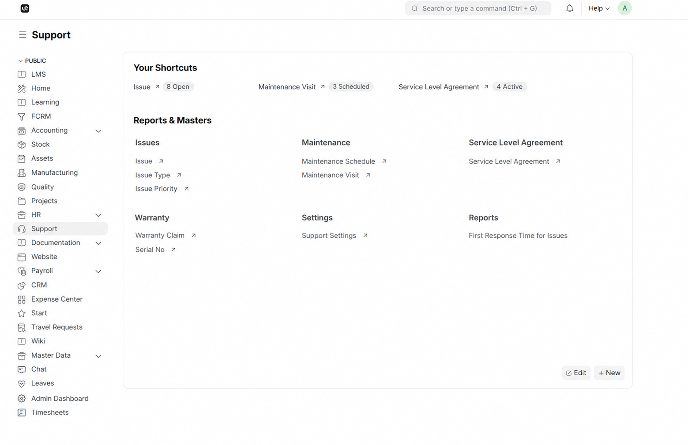Click the Chat bubble icon
Image resolution: width=688 pixels, height=445 pixels.
pyautogui.click(x=22, y=370)
